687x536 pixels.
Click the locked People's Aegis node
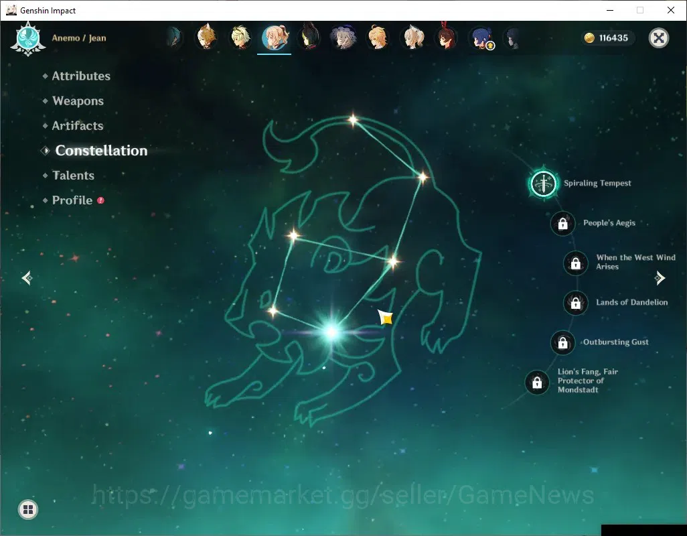tap(562, 224)
